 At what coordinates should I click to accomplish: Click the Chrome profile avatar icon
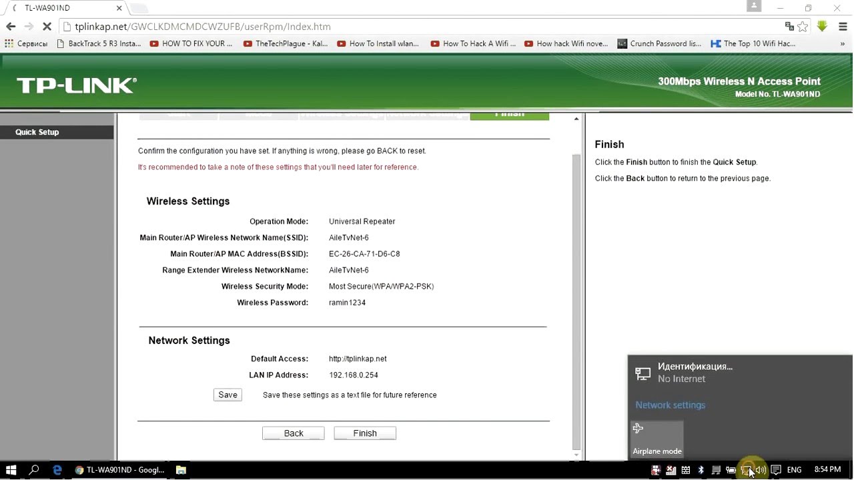[754, 6]
